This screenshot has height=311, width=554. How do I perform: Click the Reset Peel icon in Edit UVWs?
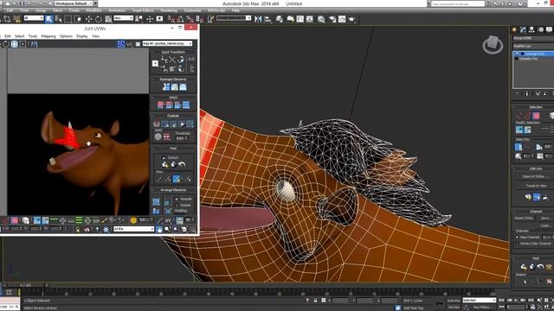point(182,164)
